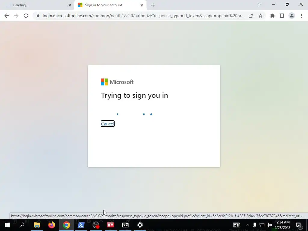Toggle the browser side panel
308x231 pixels.
coord(282,16)
